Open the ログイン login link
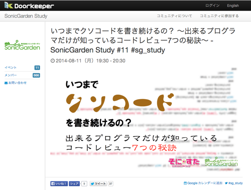This screenshot has width=251, height=190. (x=212, y=6)
